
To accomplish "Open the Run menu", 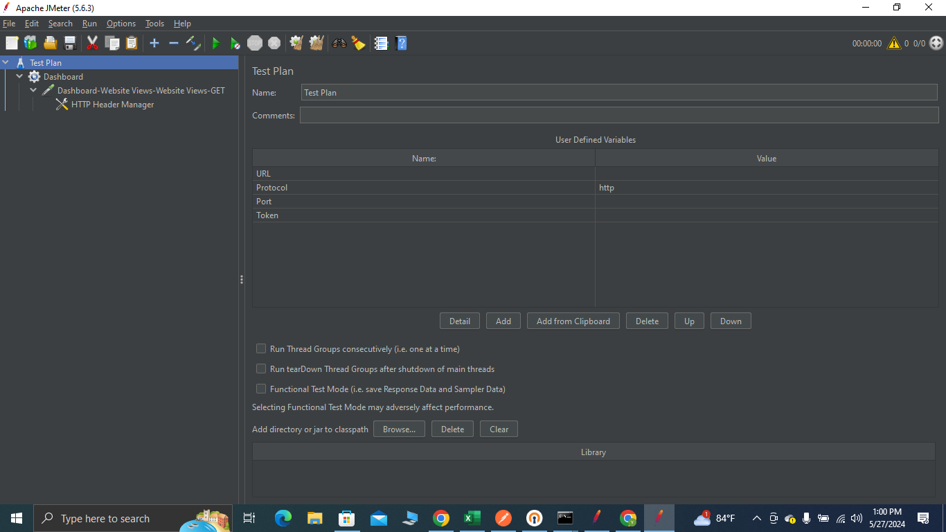I will click(89, 24).
